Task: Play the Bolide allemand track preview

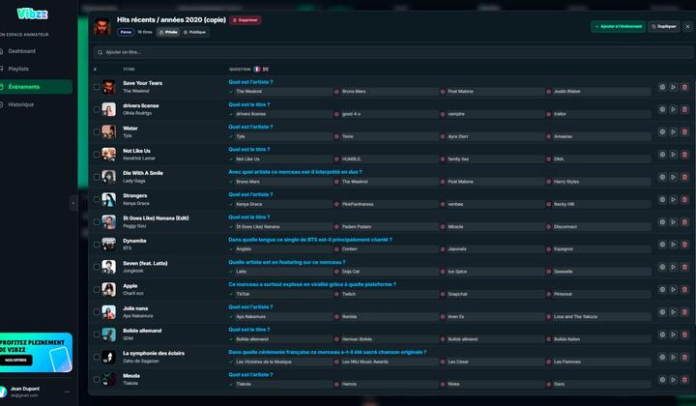Action: tap(673, 334)
